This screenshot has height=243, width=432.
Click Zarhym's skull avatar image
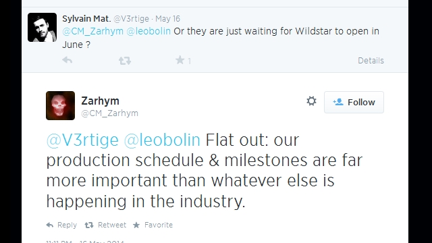click(x=60, y=105)
